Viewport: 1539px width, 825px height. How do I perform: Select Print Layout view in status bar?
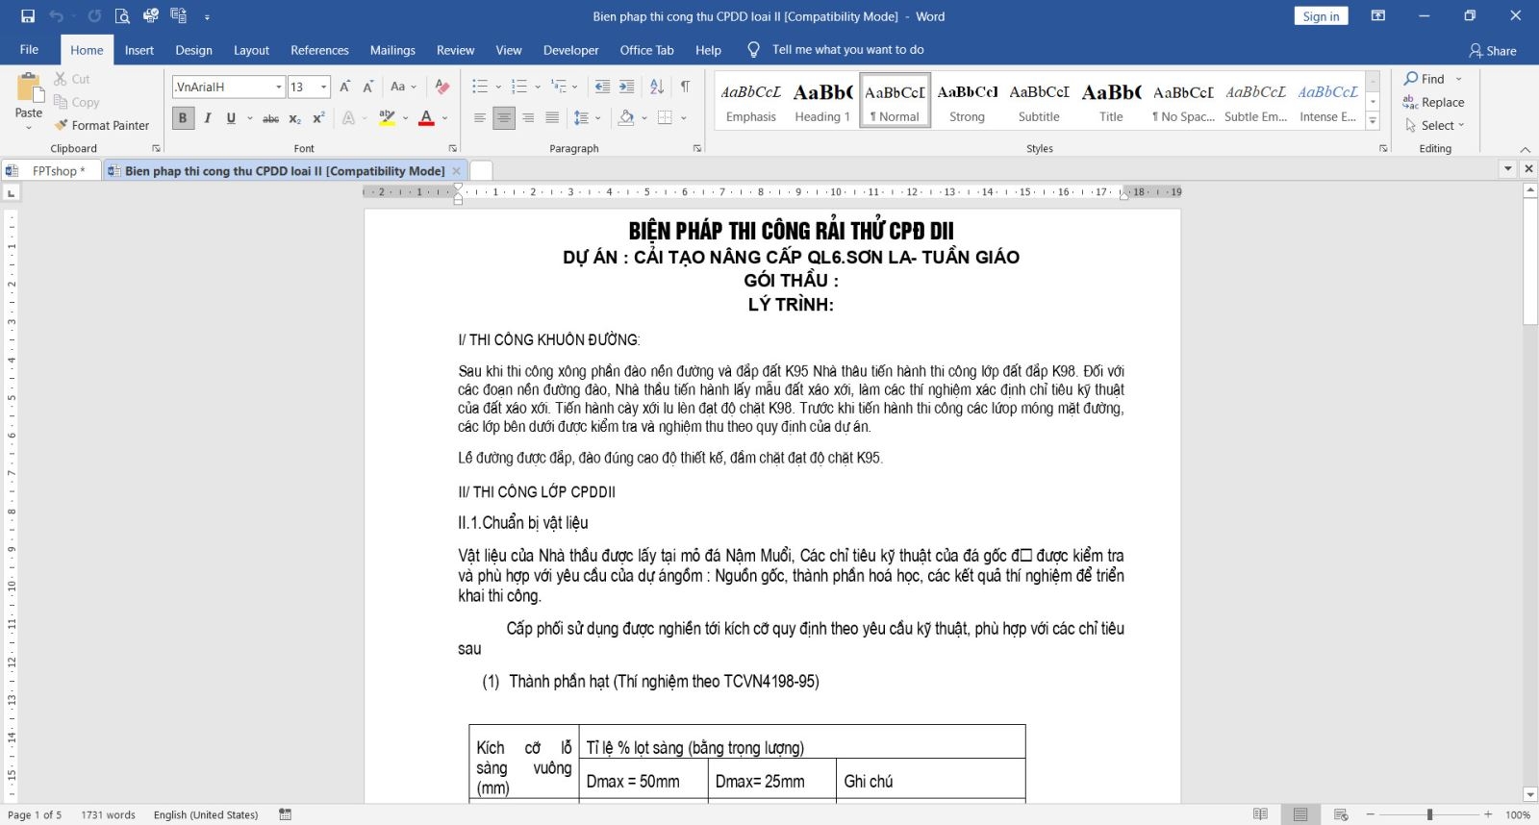[x=1300, y=814]
